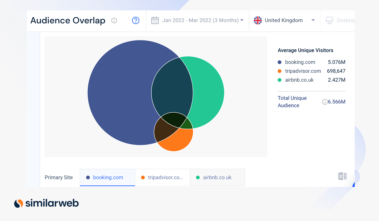Open the blue help question mark

(x=136, y=21)
